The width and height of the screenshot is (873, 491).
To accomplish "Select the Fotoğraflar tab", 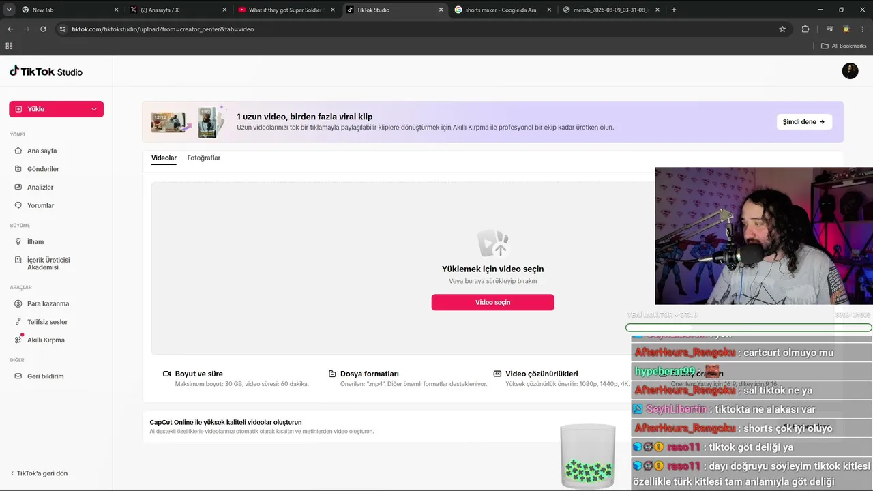I will pyautogui.click(x=204, y=158).
